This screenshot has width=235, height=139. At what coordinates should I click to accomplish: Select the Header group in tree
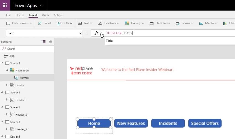[20, 85]
